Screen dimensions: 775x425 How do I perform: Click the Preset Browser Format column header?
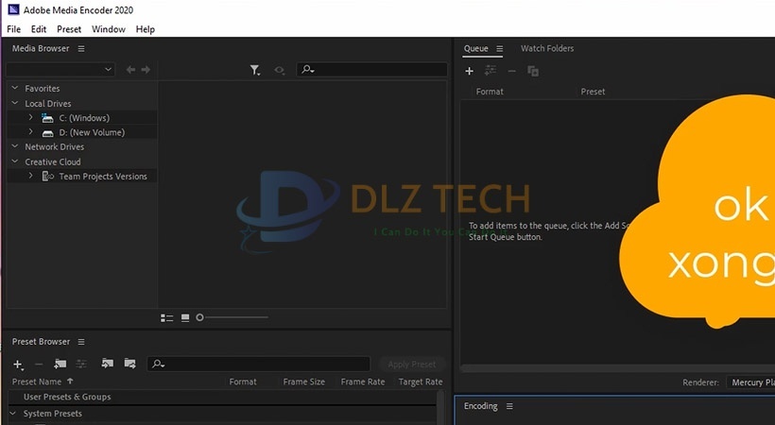click(x=243, y=382)
